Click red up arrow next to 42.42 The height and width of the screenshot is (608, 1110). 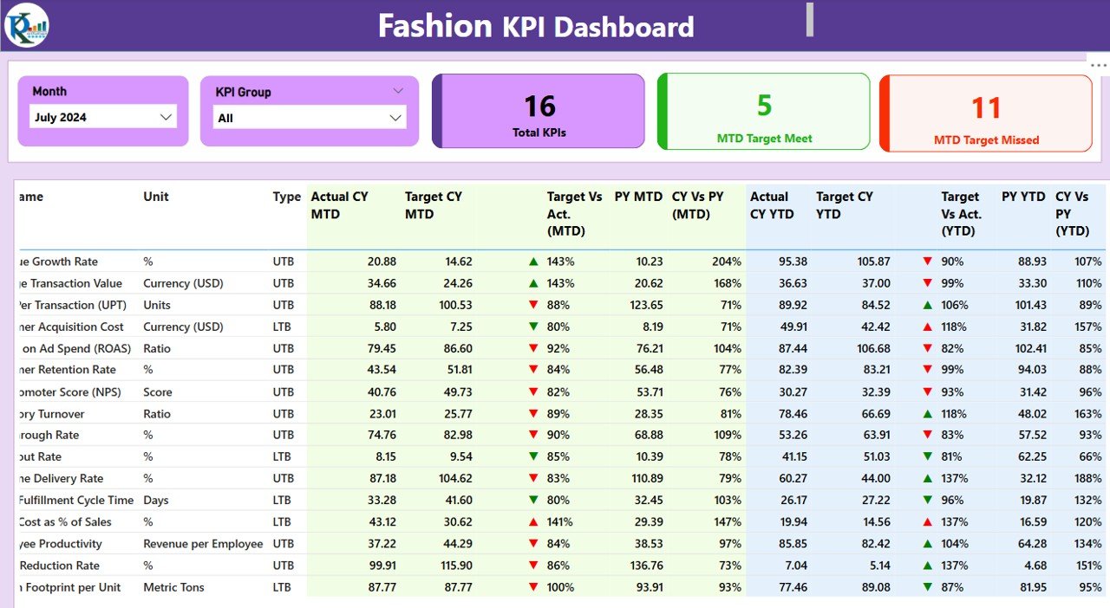click(928, 327)
